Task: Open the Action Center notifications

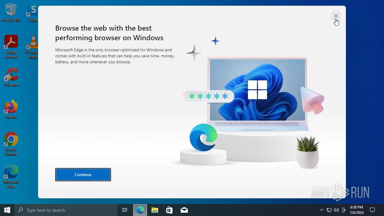Action: tap(372, 210)
